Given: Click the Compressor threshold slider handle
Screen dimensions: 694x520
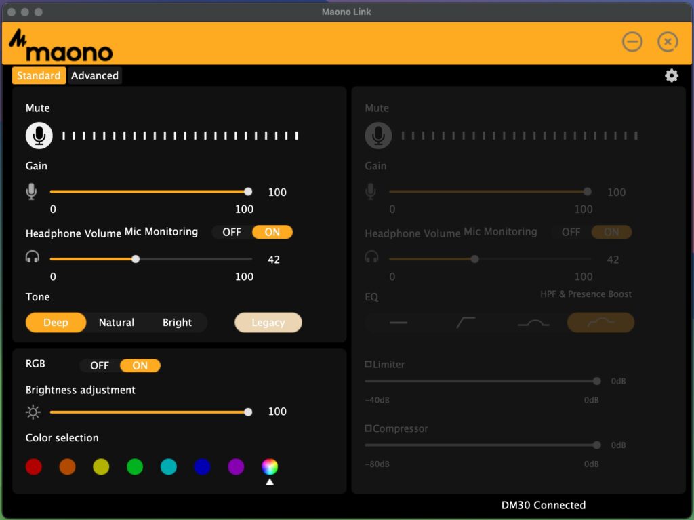Looking at the screenshot, I should 596,445.
